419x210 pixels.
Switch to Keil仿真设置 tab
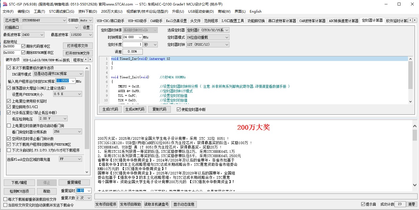click(176, 21)
